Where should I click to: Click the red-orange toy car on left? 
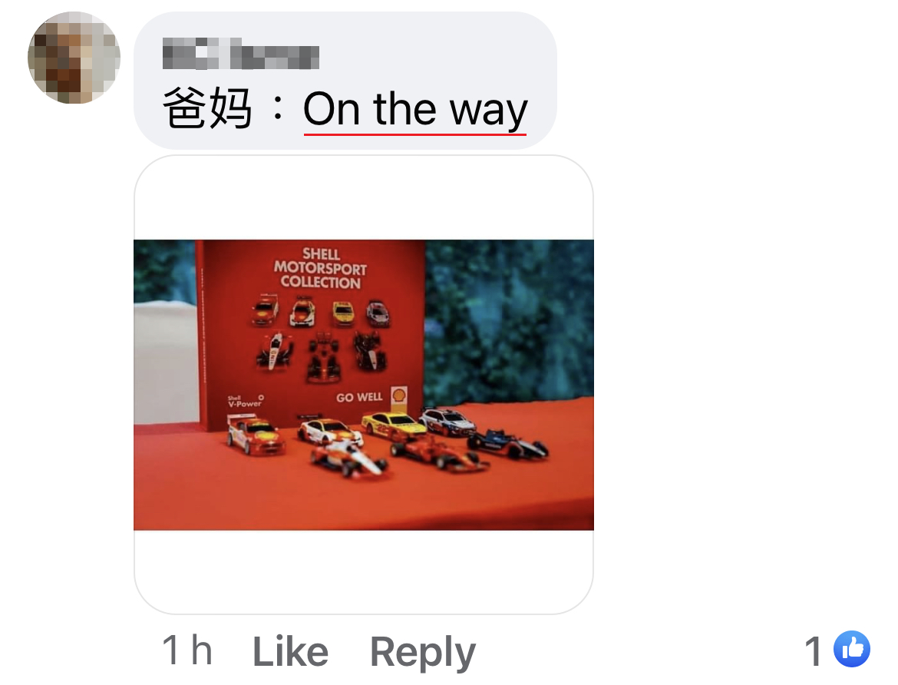pyautogui.click(x=255, y=435)
